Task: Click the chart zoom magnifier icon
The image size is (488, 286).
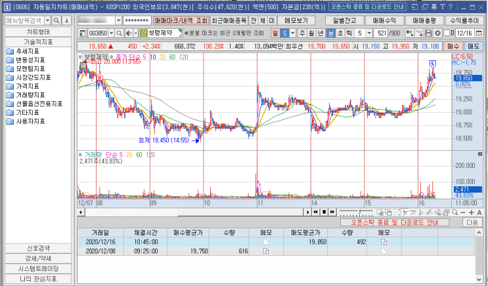Action: coord(455,213)
